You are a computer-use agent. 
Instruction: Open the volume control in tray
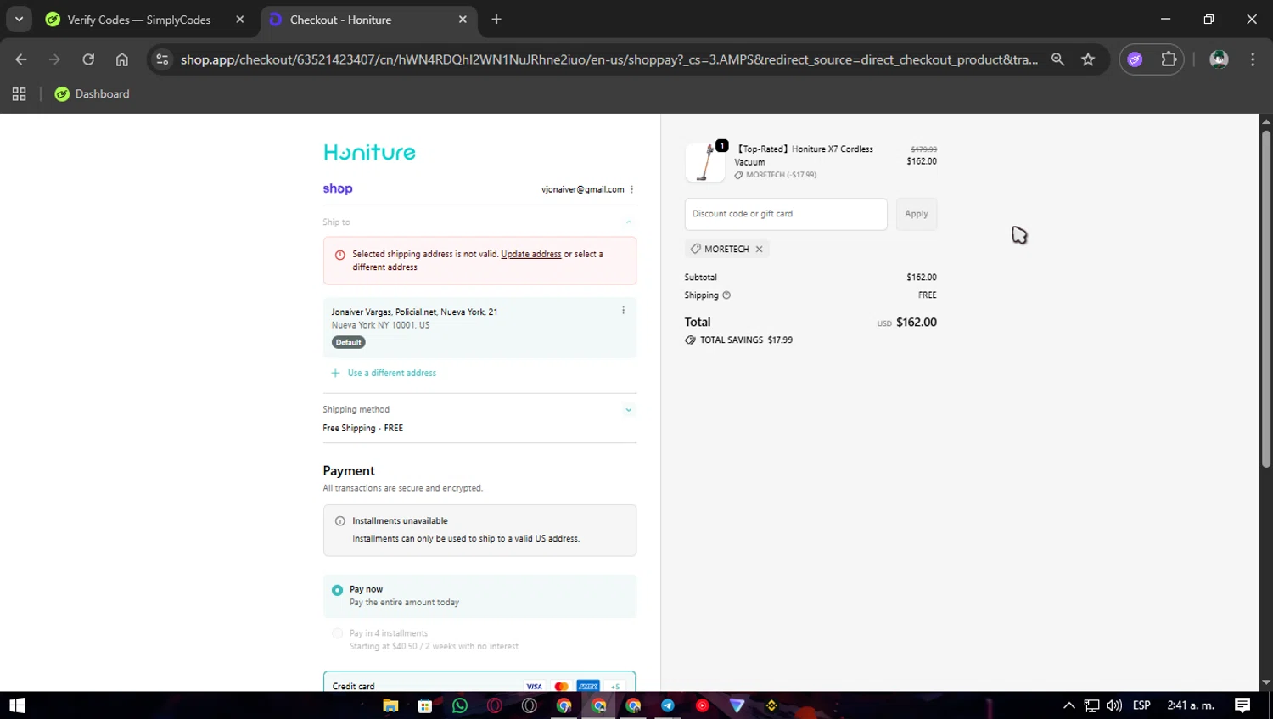[1114, 705]
